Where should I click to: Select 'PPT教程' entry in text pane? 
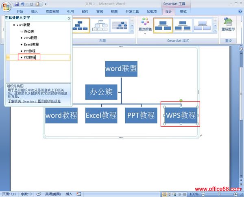[30, 51]
